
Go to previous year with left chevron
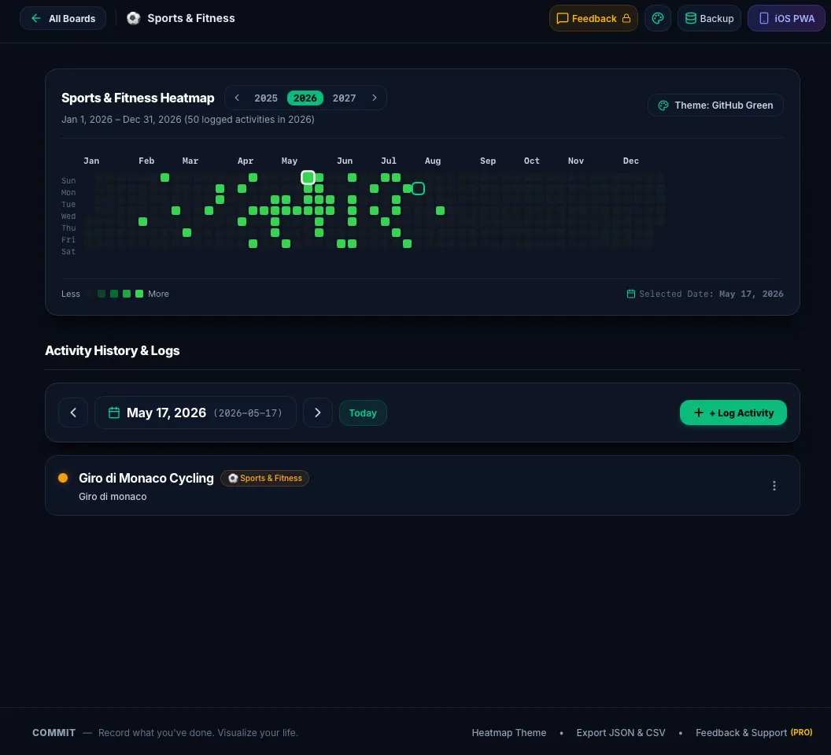(237, 98)
